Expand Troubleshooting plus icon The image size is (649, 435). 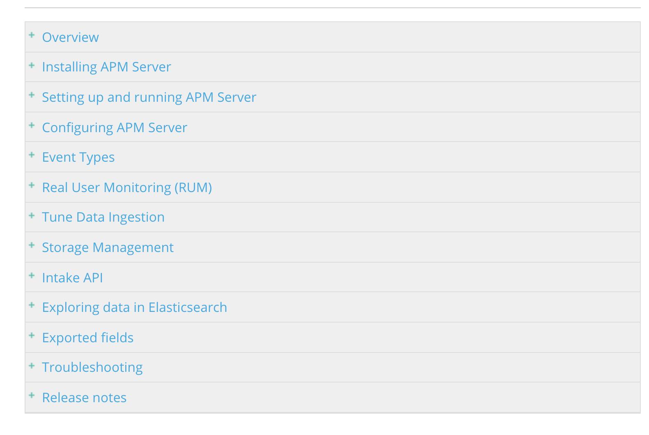32,366
